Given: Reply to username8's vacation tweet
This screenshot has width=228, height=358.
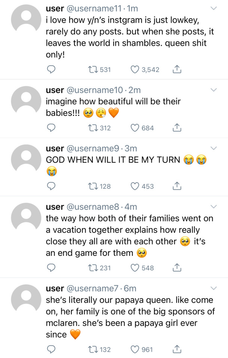Looking at the screenshot, I should (52, 268).
